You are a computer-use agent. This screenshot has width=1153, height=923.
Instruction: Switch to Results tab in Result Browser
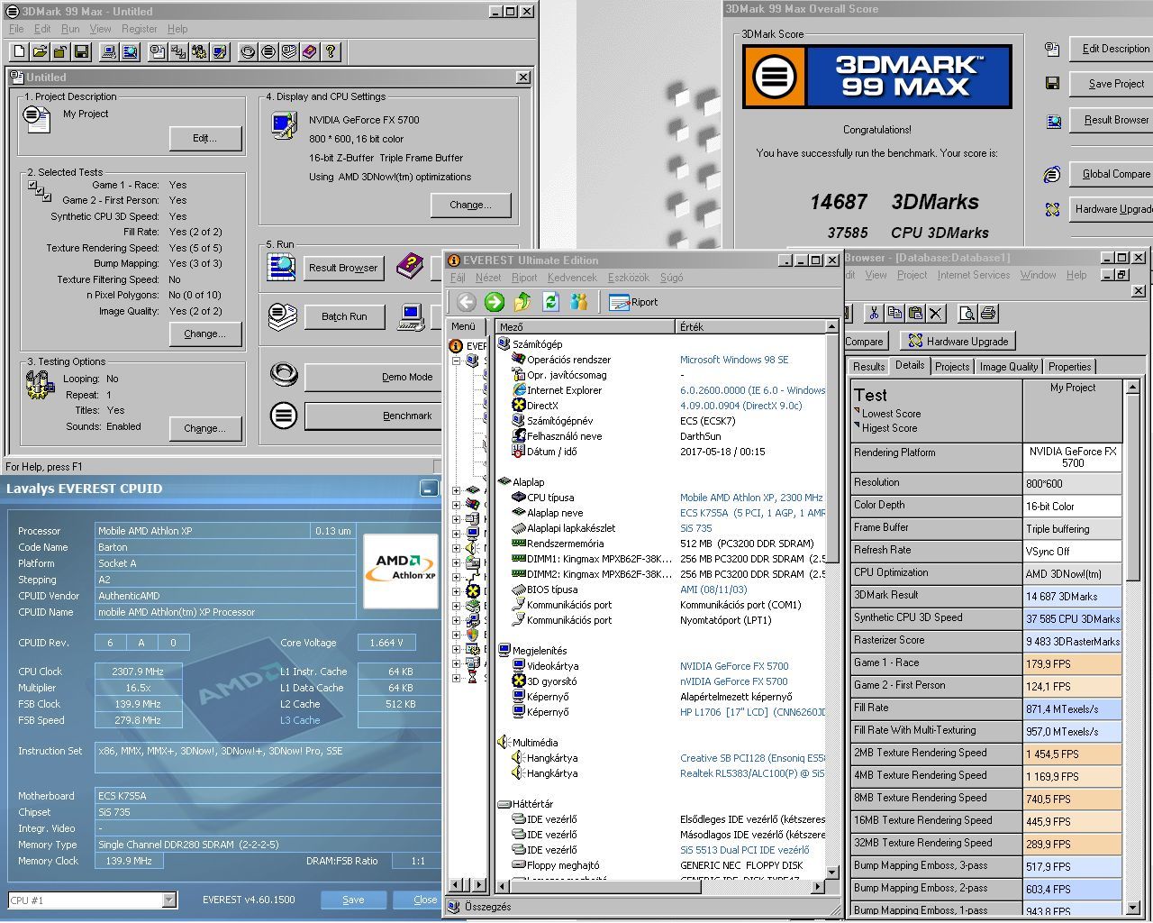[868, 366]
